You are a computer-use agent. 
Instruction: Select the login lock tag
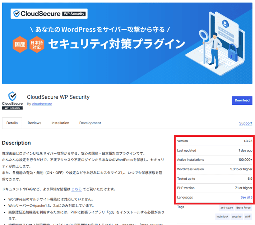click(x=222, y=217)
